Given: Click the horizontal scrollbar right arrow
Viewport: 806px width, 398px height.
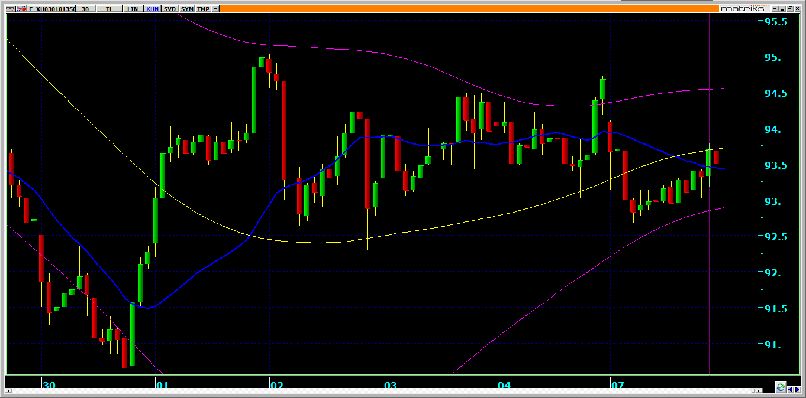Looking at the screenshot, I should [x=759, y=390].
